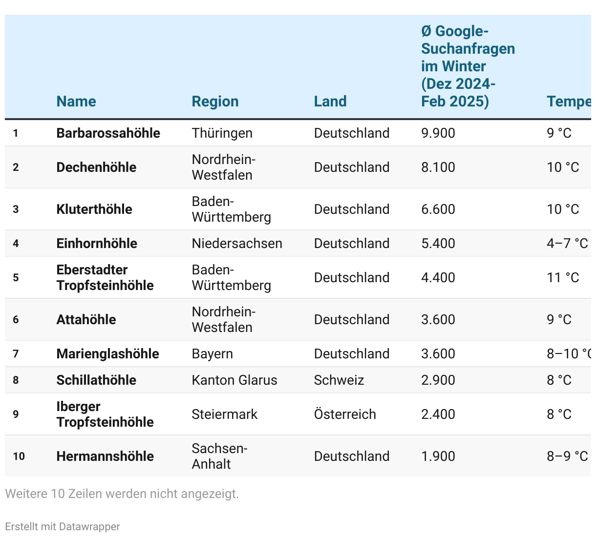The height and width of the screenshot is (538, 596).
Task: Open the 'Erstellt mit Datawrapper' credit link
Action: click(x=63, y=526)
